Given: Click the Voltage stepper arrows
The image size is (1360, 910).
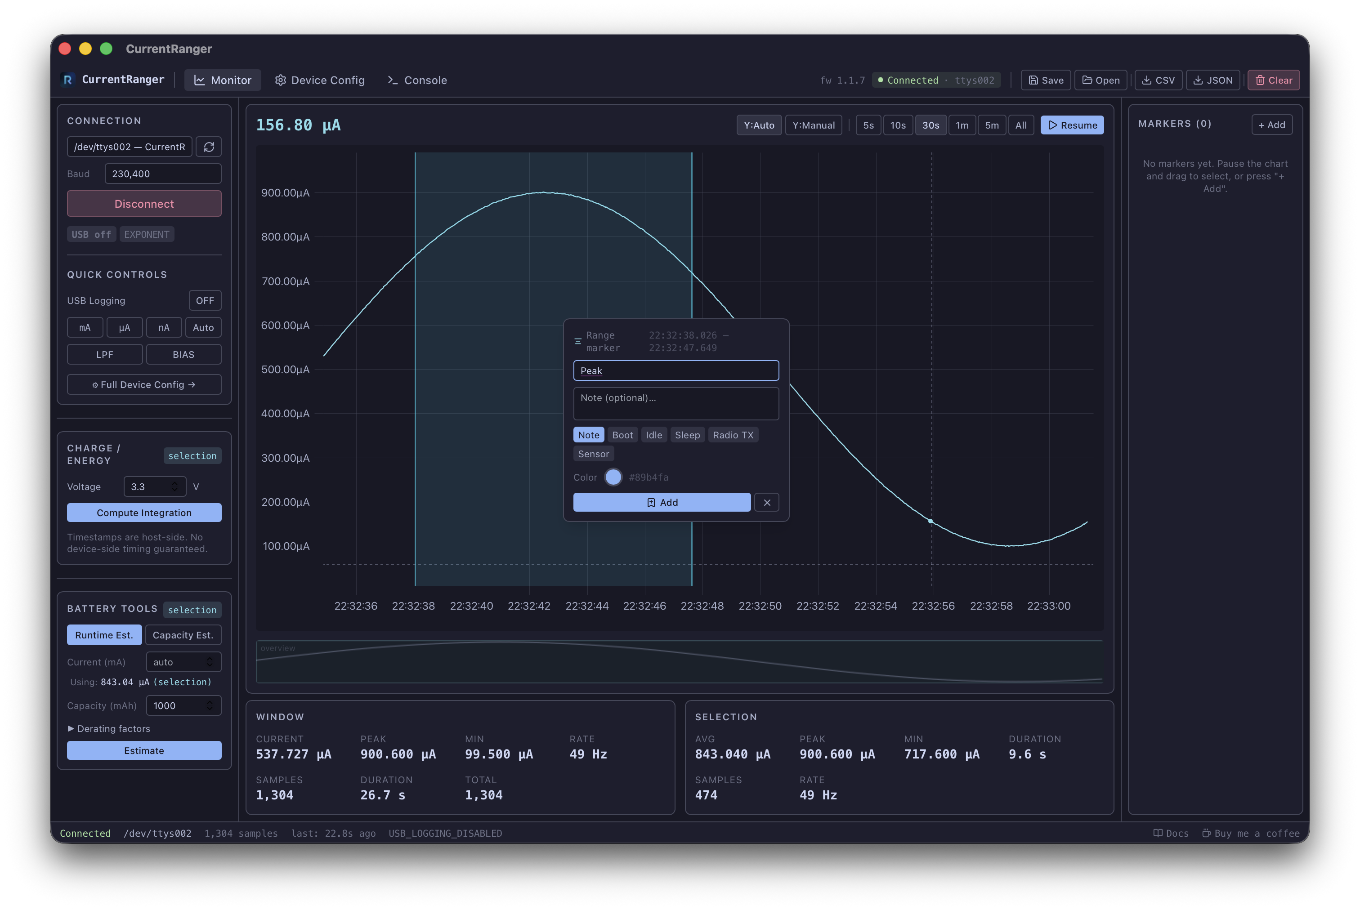Looking at the screenshot, I should click(174, 486).
